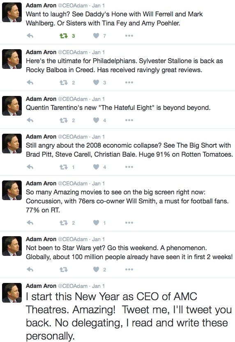Open Adam Aron's avatar beside the Concussion tweet
235x342 pixels.
12,190
